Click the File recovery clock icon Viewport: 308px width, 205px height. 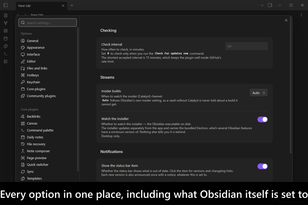[23, 144]
